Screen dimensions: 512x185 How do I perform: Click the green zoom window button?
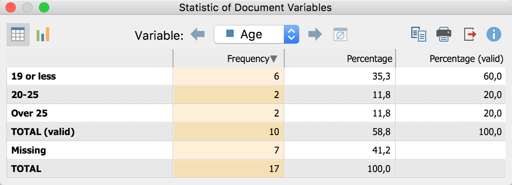point(44,7)
